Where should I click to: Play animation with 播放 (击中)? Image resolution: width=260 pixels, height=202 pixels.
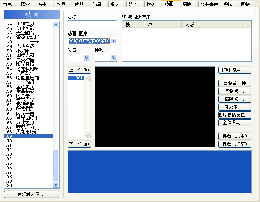tap(235, 136)
